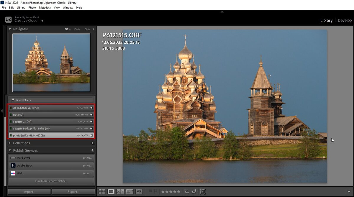The height and width of the screenshot is (197, 354).
Task: Switch to Grid view
Action: click(102, 191)
